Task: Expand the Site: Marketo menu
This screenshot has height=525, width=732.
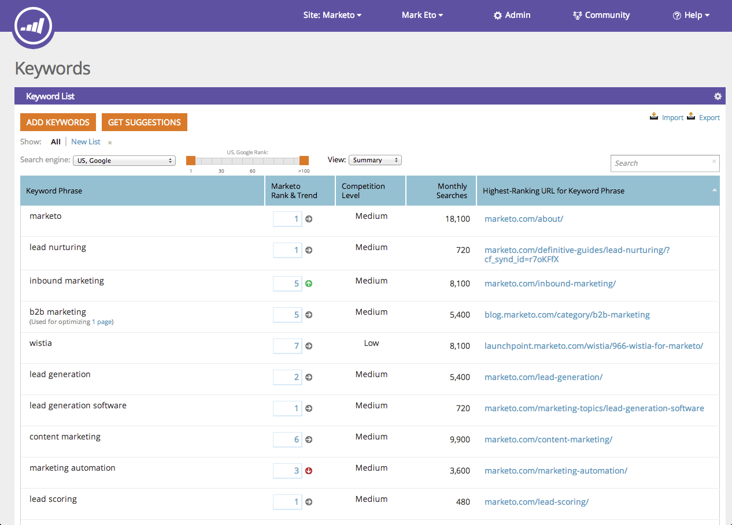Action: coord(332,15)
